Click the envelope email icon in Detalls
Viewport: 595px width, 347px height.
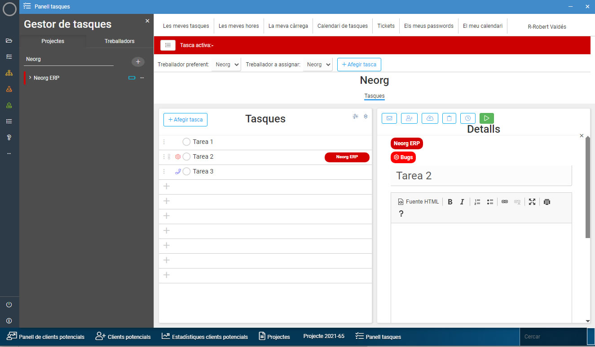(x=389, y=118)
